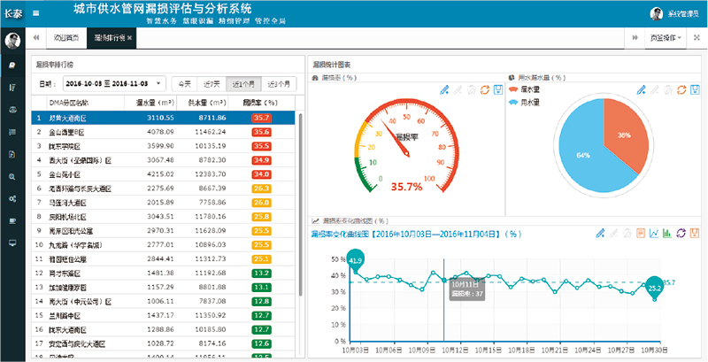
Task: Click the pie chart pencil mark icon
Action: pos(641,89)
